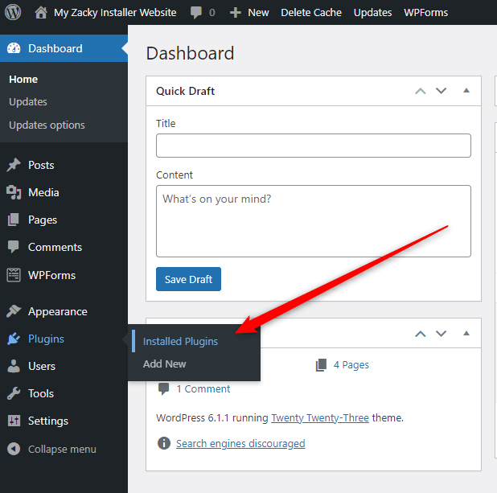Click the Plugins plug icon
This screenshot has width=497, height=493.
coord(14,339)
